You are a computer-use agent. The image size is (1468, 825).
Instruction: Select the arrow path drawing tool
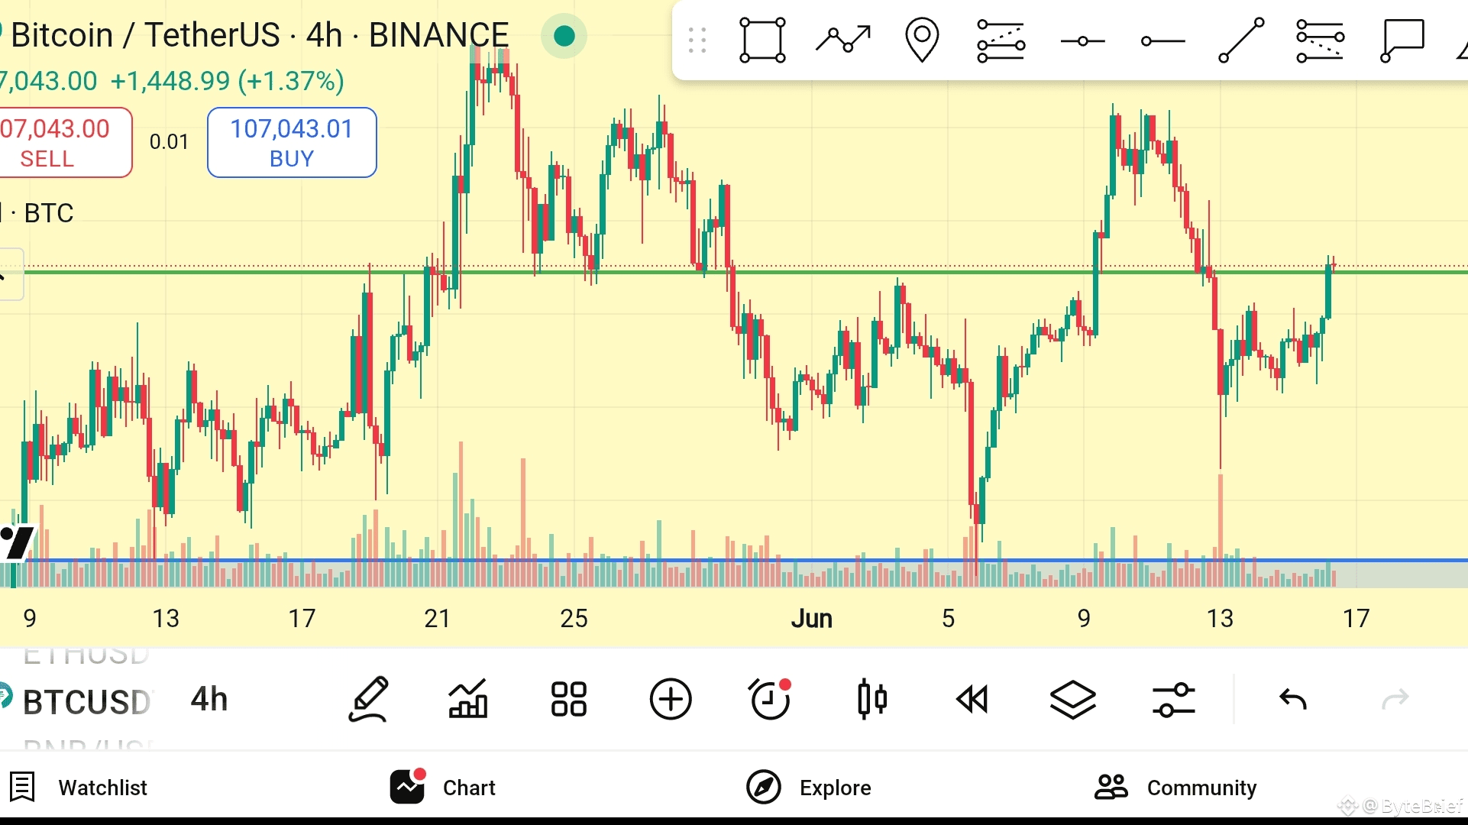pos(843,40)
